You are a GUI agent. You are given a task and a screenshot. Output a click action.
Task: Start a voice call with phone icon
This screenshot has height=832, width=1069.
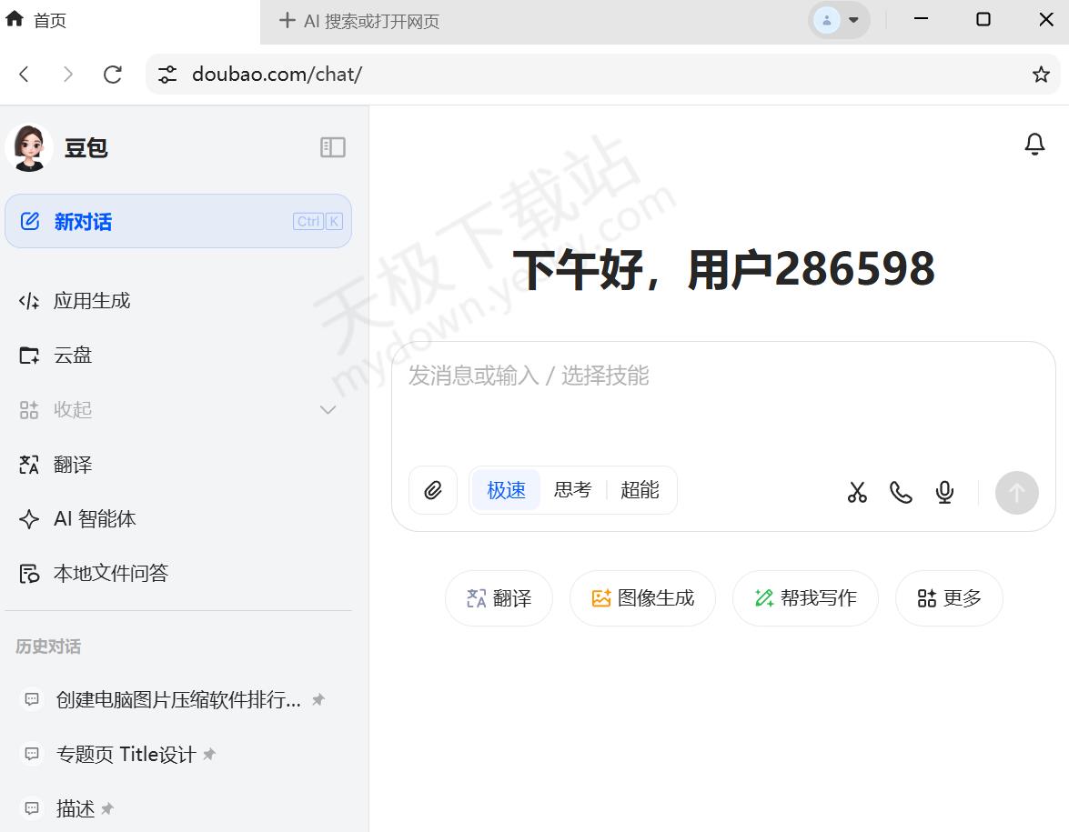(901, 492)
